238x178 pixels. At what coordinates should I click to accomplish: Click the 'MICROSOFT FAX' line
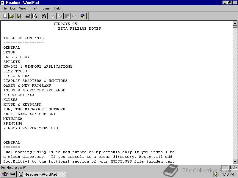point(19,95)
